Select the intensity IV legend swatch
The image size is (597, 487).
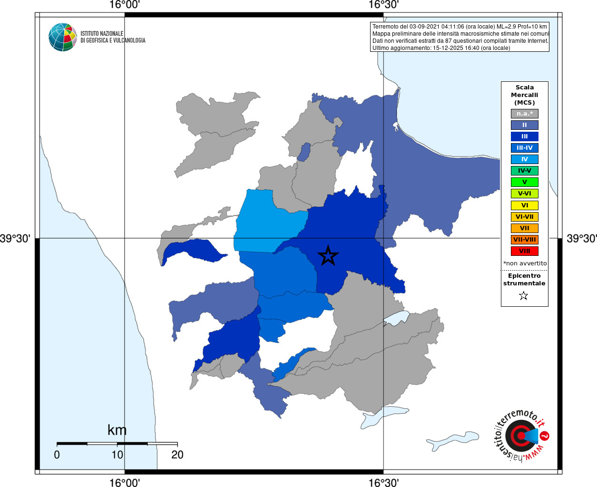525,159
